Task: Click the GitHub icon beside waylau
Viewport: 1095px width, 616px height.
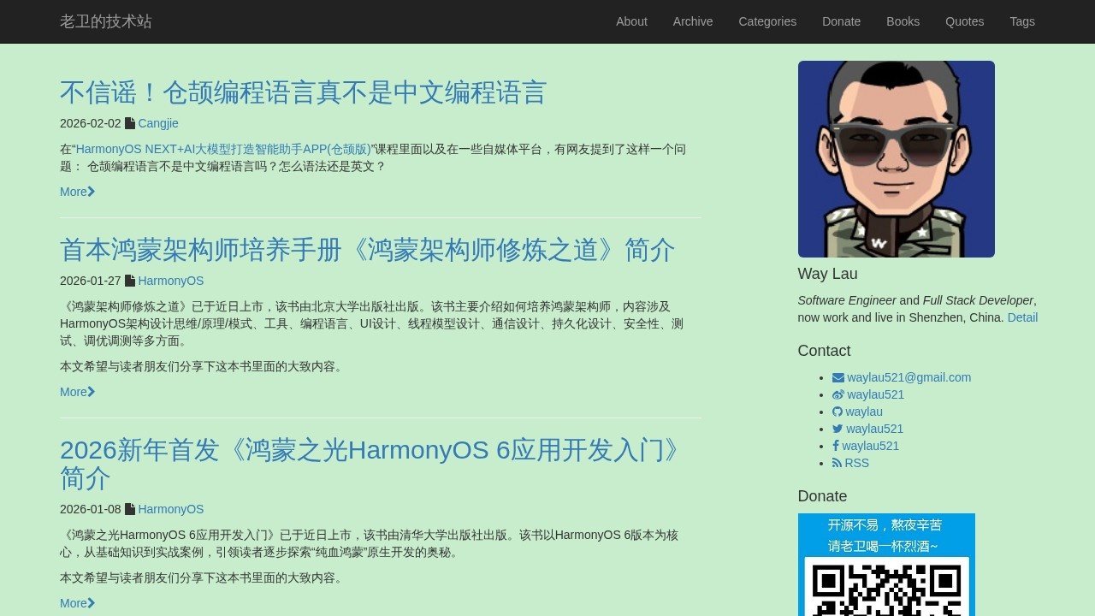Action: (837, 412)
